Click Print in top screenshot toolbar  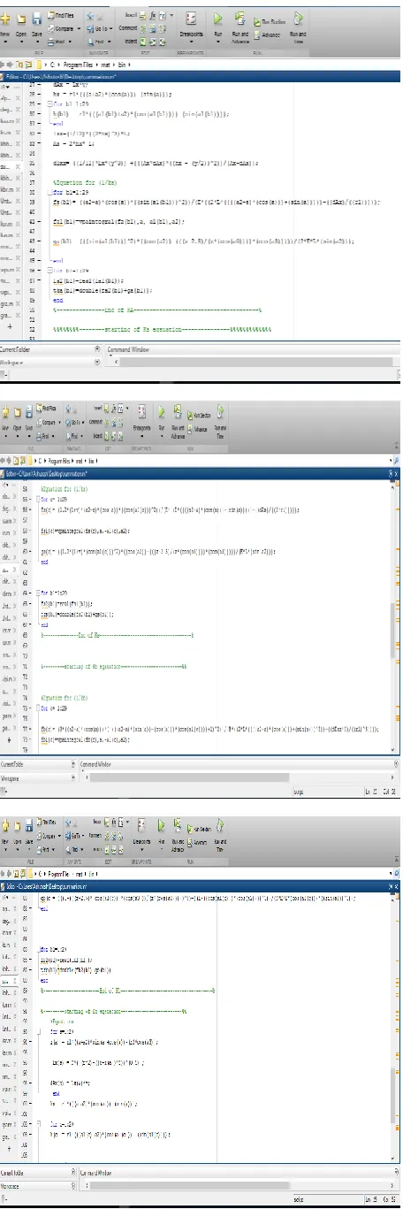point(60,42)
